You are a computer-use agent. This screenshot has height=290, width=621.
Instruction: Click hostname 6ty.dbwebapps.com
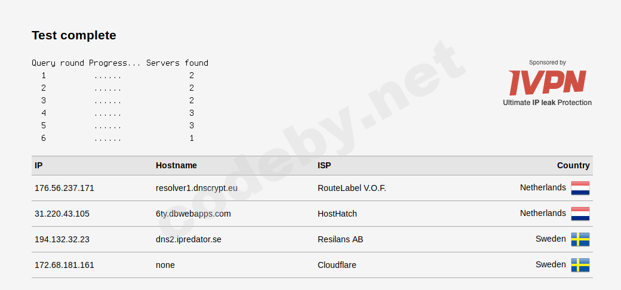pos(193,214)
